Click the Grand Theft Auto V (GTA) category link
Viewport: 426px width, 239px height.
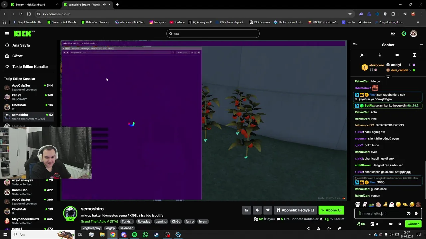(99, 221)
